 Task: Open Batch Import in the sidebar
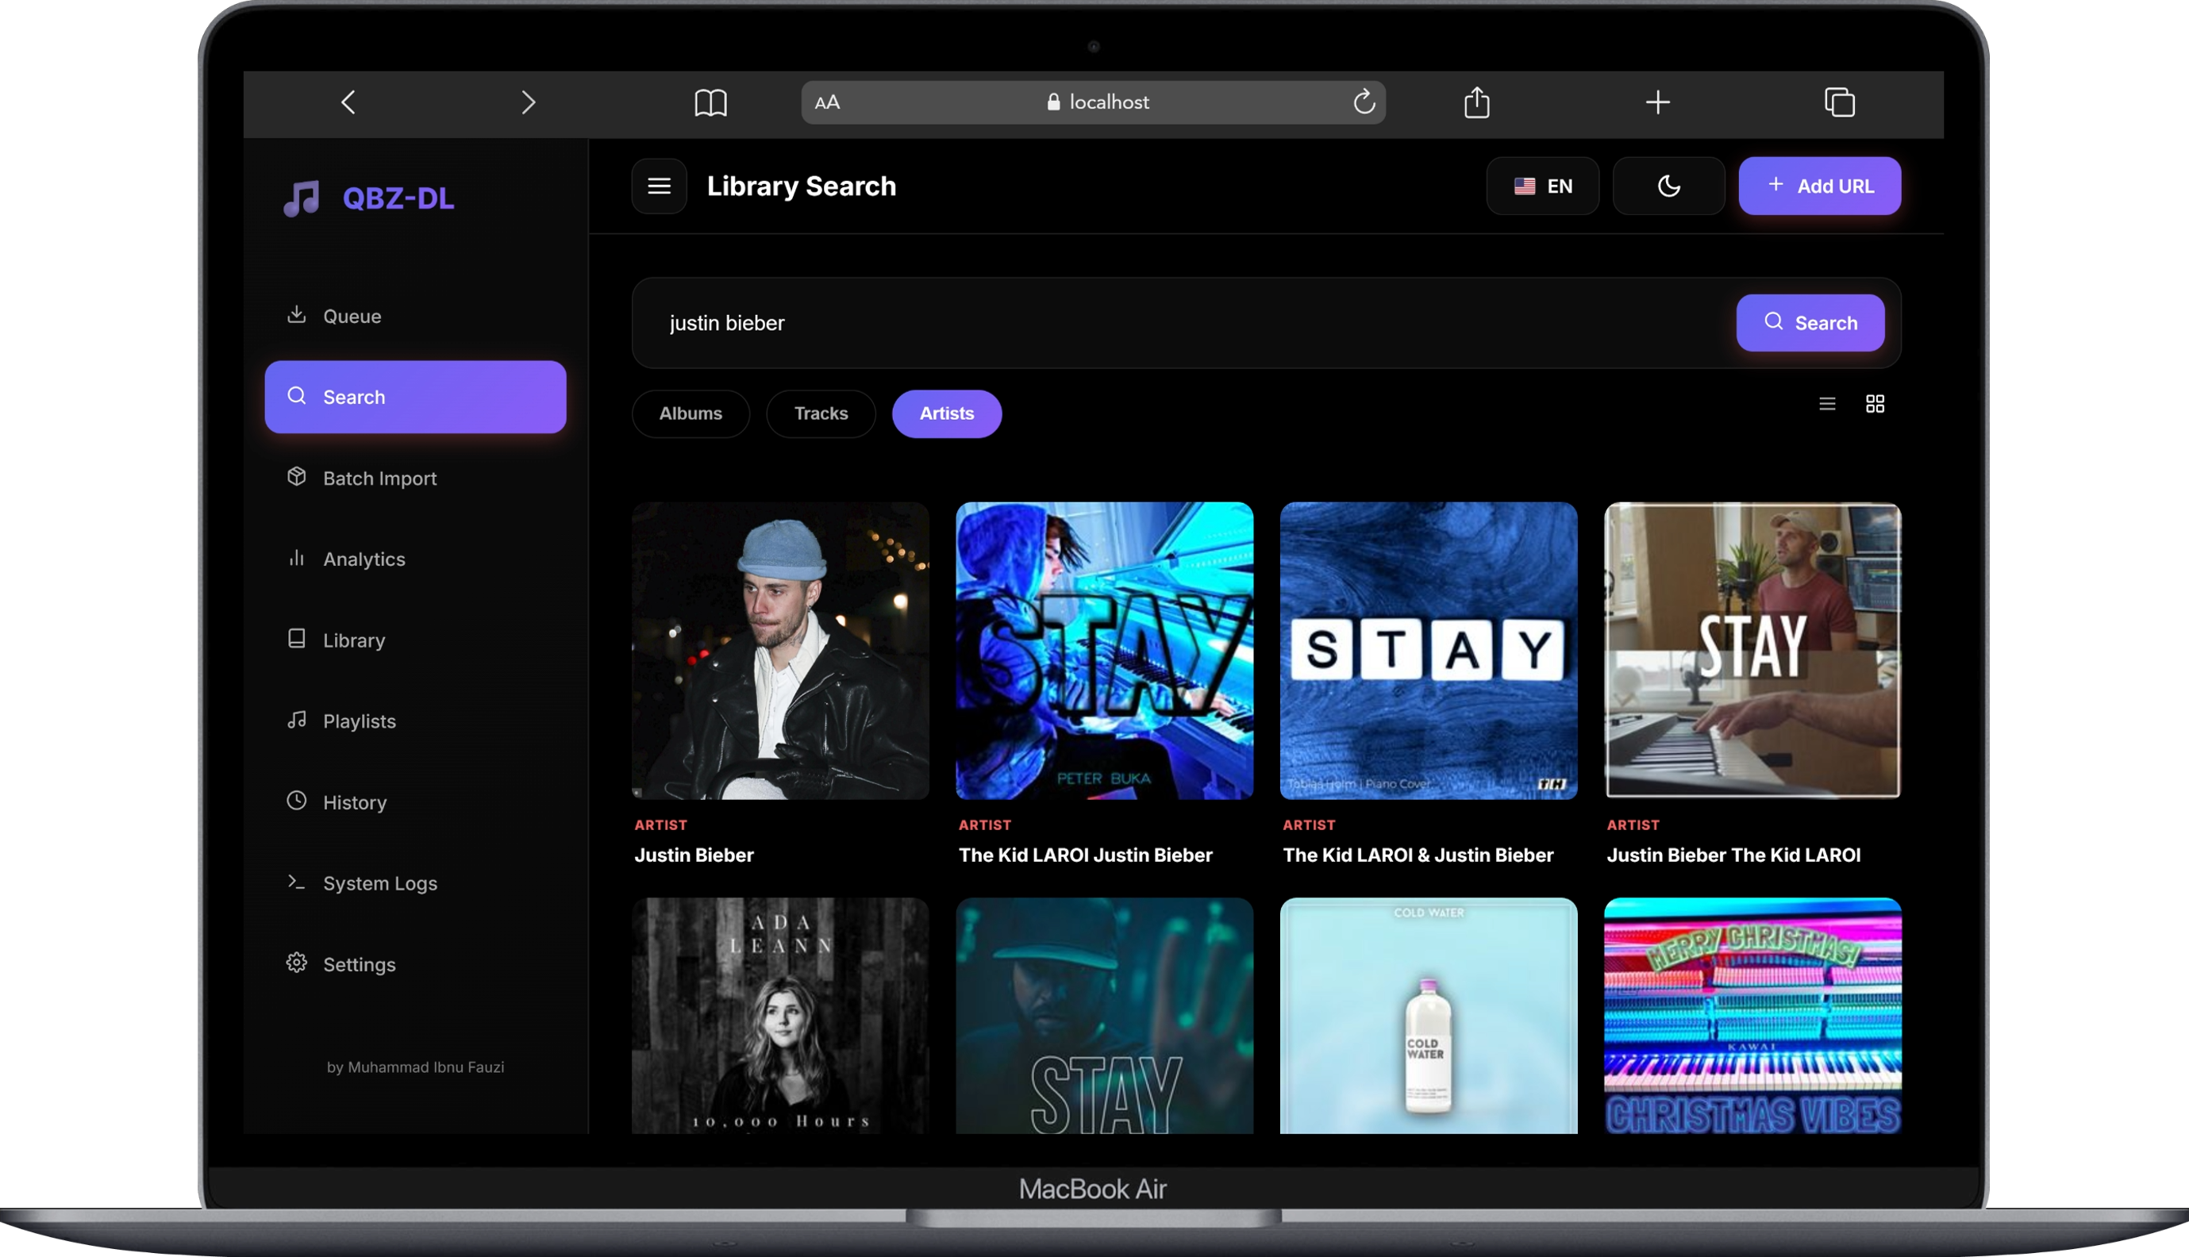tap(414, 479)
